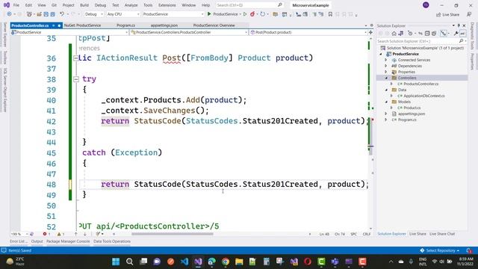Click the Undo arrow in toolbar
This screenshot has width=478, height=269.
click(62, 14)
